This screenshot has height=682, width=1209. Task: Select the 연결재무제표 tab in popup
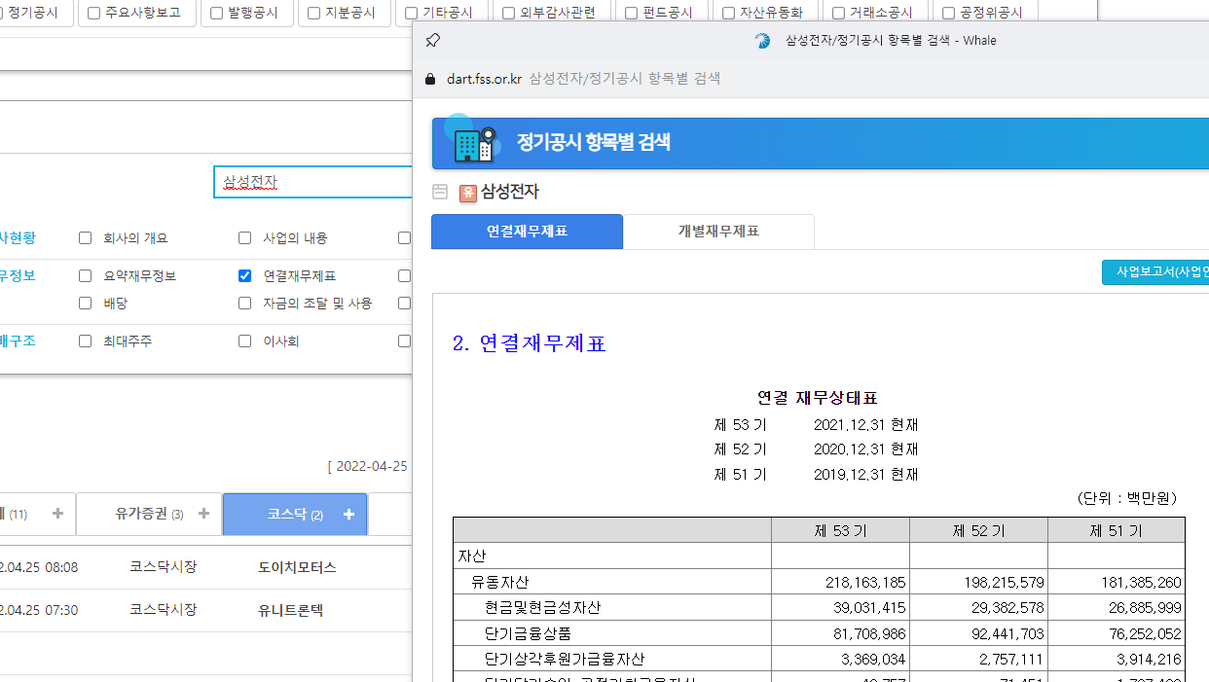coord(527,232)
